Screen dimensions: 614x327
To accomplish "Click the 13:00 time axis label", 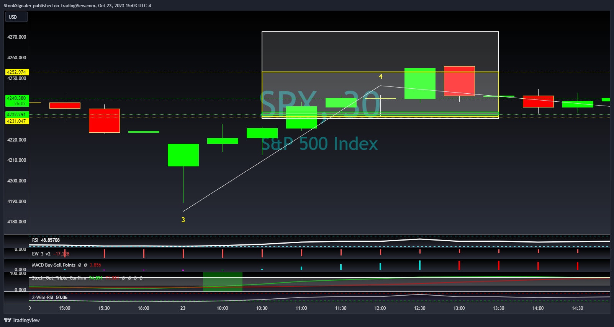I will coord(459,308).
